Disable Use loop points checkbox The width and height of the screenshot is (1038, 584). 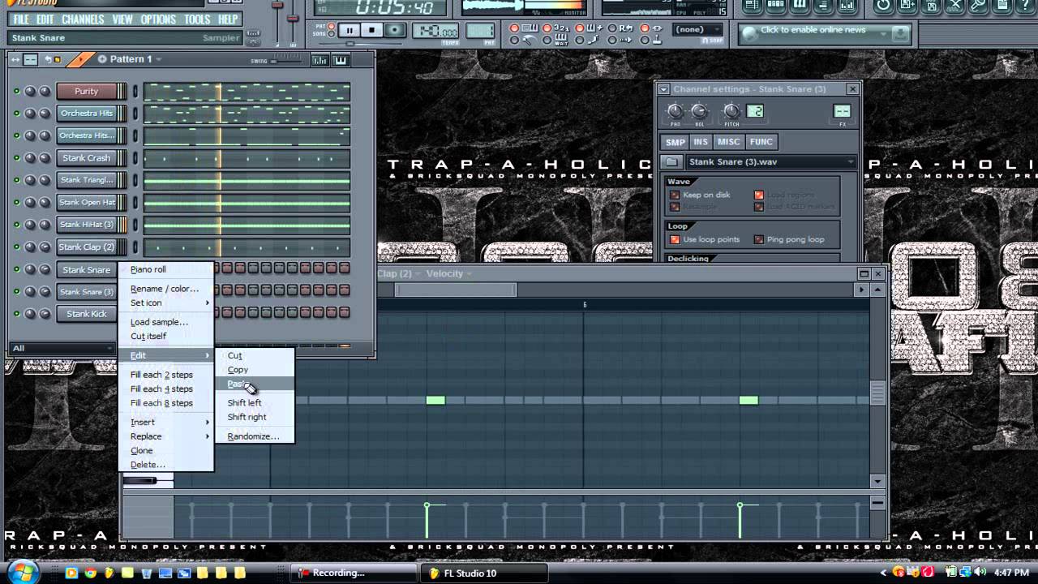tap(675, 239)
